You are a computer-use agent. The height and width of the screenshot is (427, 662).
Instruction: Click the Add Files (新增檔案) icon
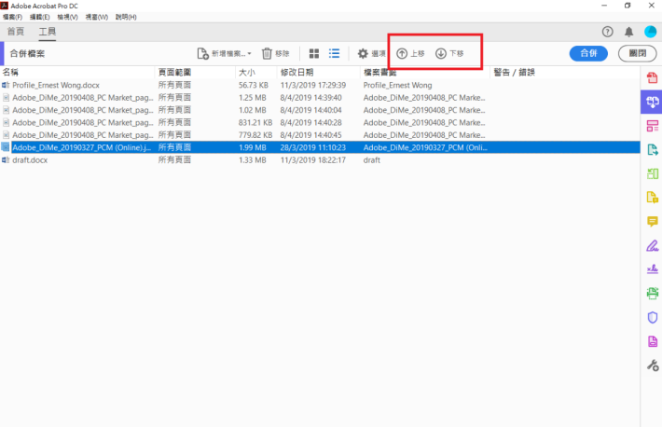[x=202, y=54]
